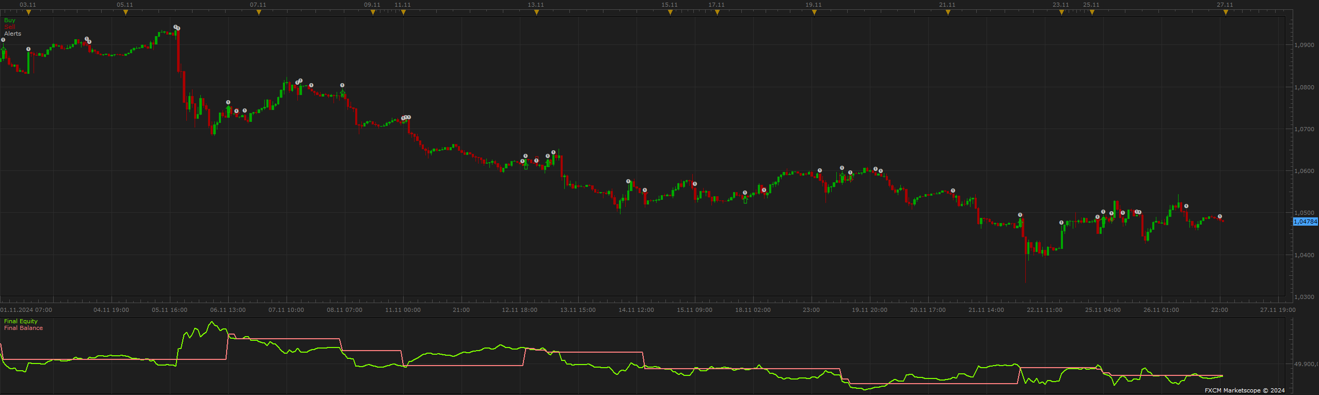Image resolution: width=1319 pixels, height=395 pixels.
Task: Click the green Buy legend label
Action: tap(10, 20)
